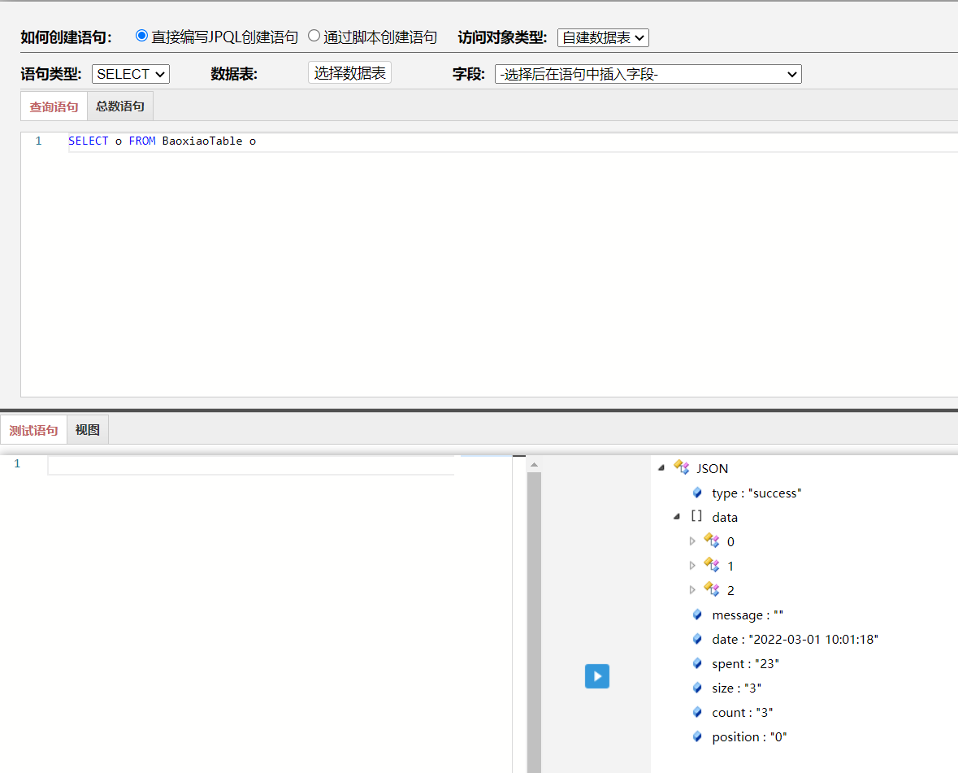Click the position : "0" entry
This screenshot has height=773, width=958.
(749, 737)
